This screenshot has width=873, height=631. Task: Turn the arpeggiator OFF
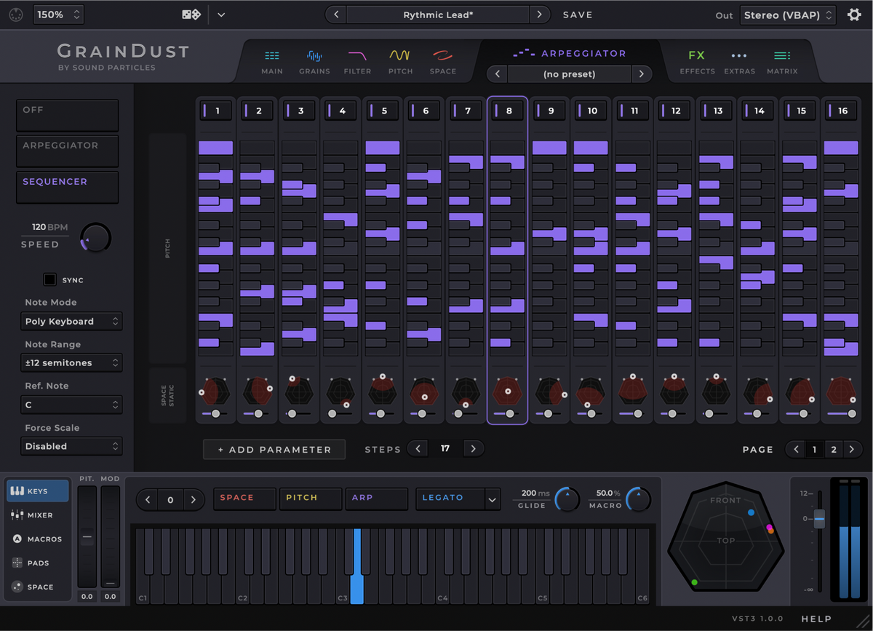(x=67, y=114)
